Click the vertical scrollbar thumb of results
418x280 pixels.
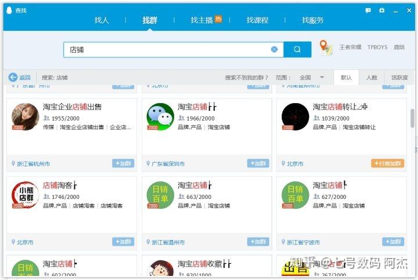[412, 118]
